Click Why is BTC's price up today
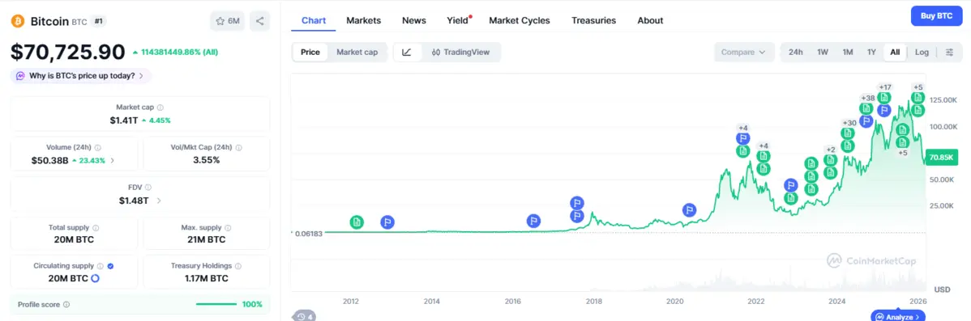 tap(82, 76)
